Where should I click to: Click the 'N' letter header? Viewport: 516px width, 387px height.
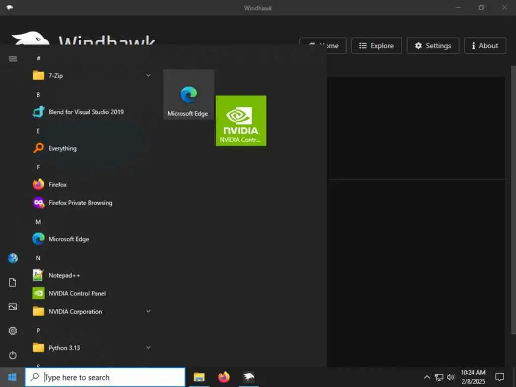click(38, 258)
